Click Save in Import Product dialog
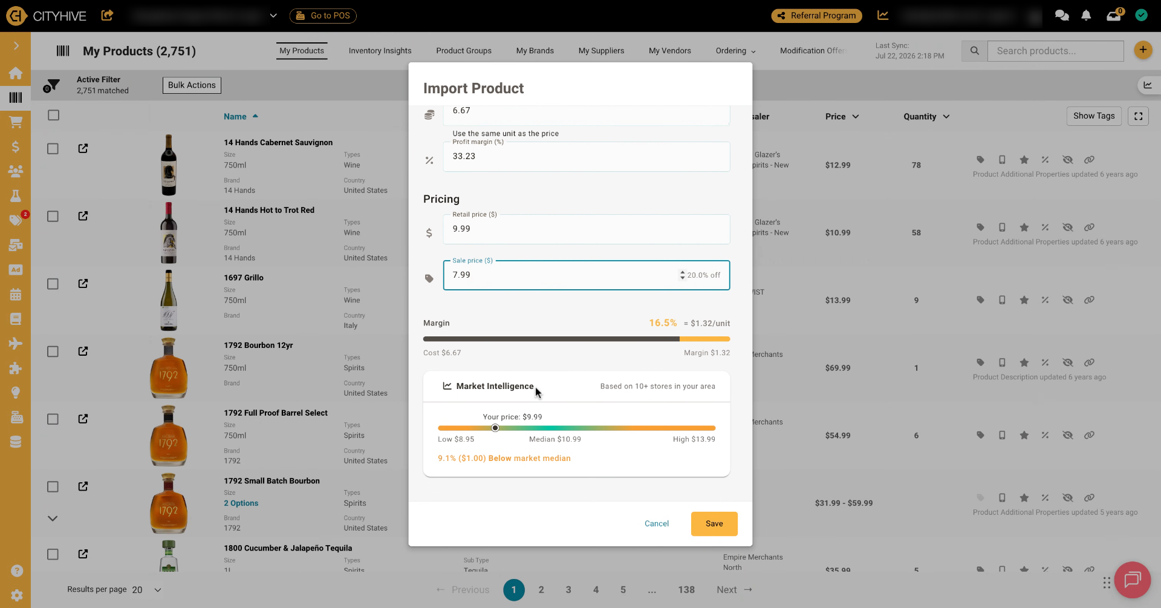The width and height of the screenshot is (1161, 608). (714, 524)
